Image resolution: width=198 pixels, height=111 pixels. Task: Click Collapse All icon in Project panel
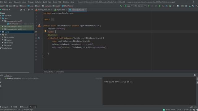coord(24,10)
